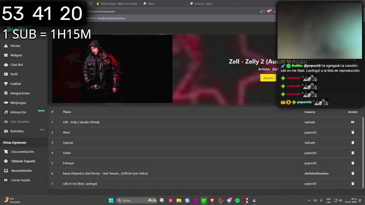Click the Zell album art thumbnail

112,69
